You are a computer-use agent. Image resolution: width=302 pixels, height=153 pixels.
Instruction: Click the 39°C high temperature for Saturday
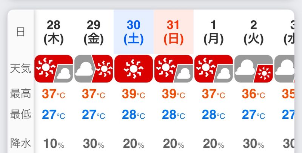click(134, 93)
